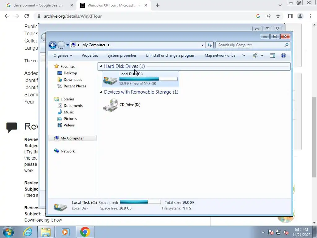Click the computer icon in address bar
The width and height of the screenshot is (317, 238).
click(74, 45)
